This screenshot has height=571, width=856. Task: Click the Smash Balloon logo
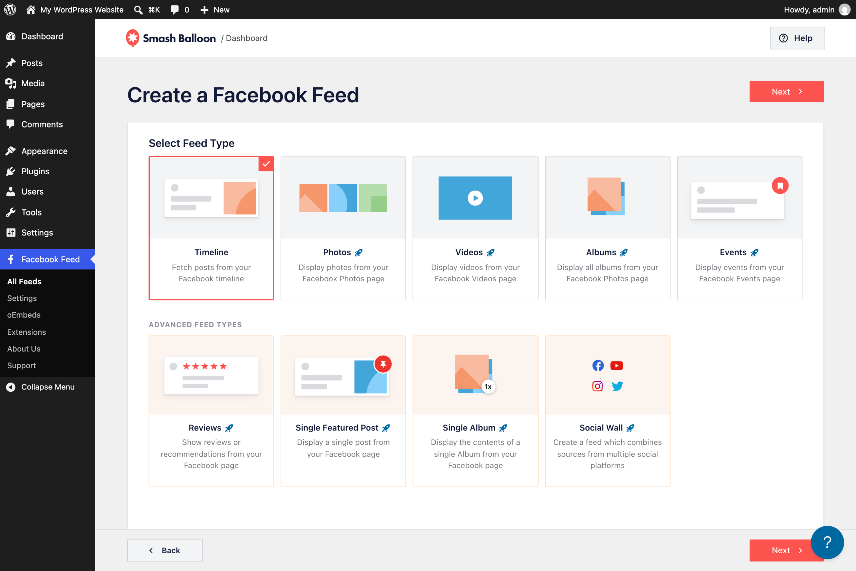click(x=171, y=38)
